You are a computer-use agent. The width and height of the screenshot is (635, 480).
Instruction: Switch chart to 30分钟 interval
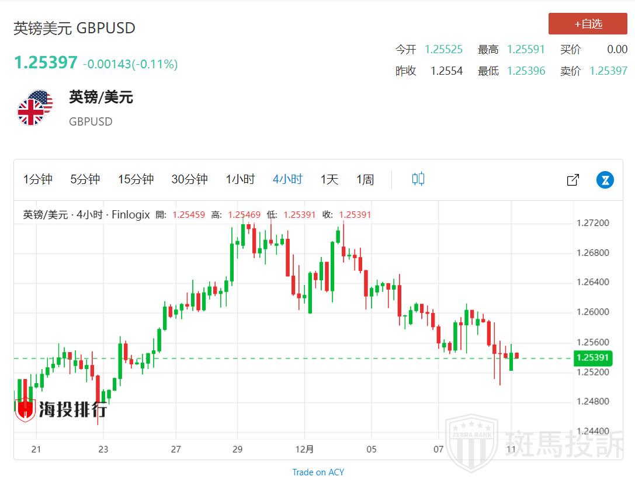(189, 179)
